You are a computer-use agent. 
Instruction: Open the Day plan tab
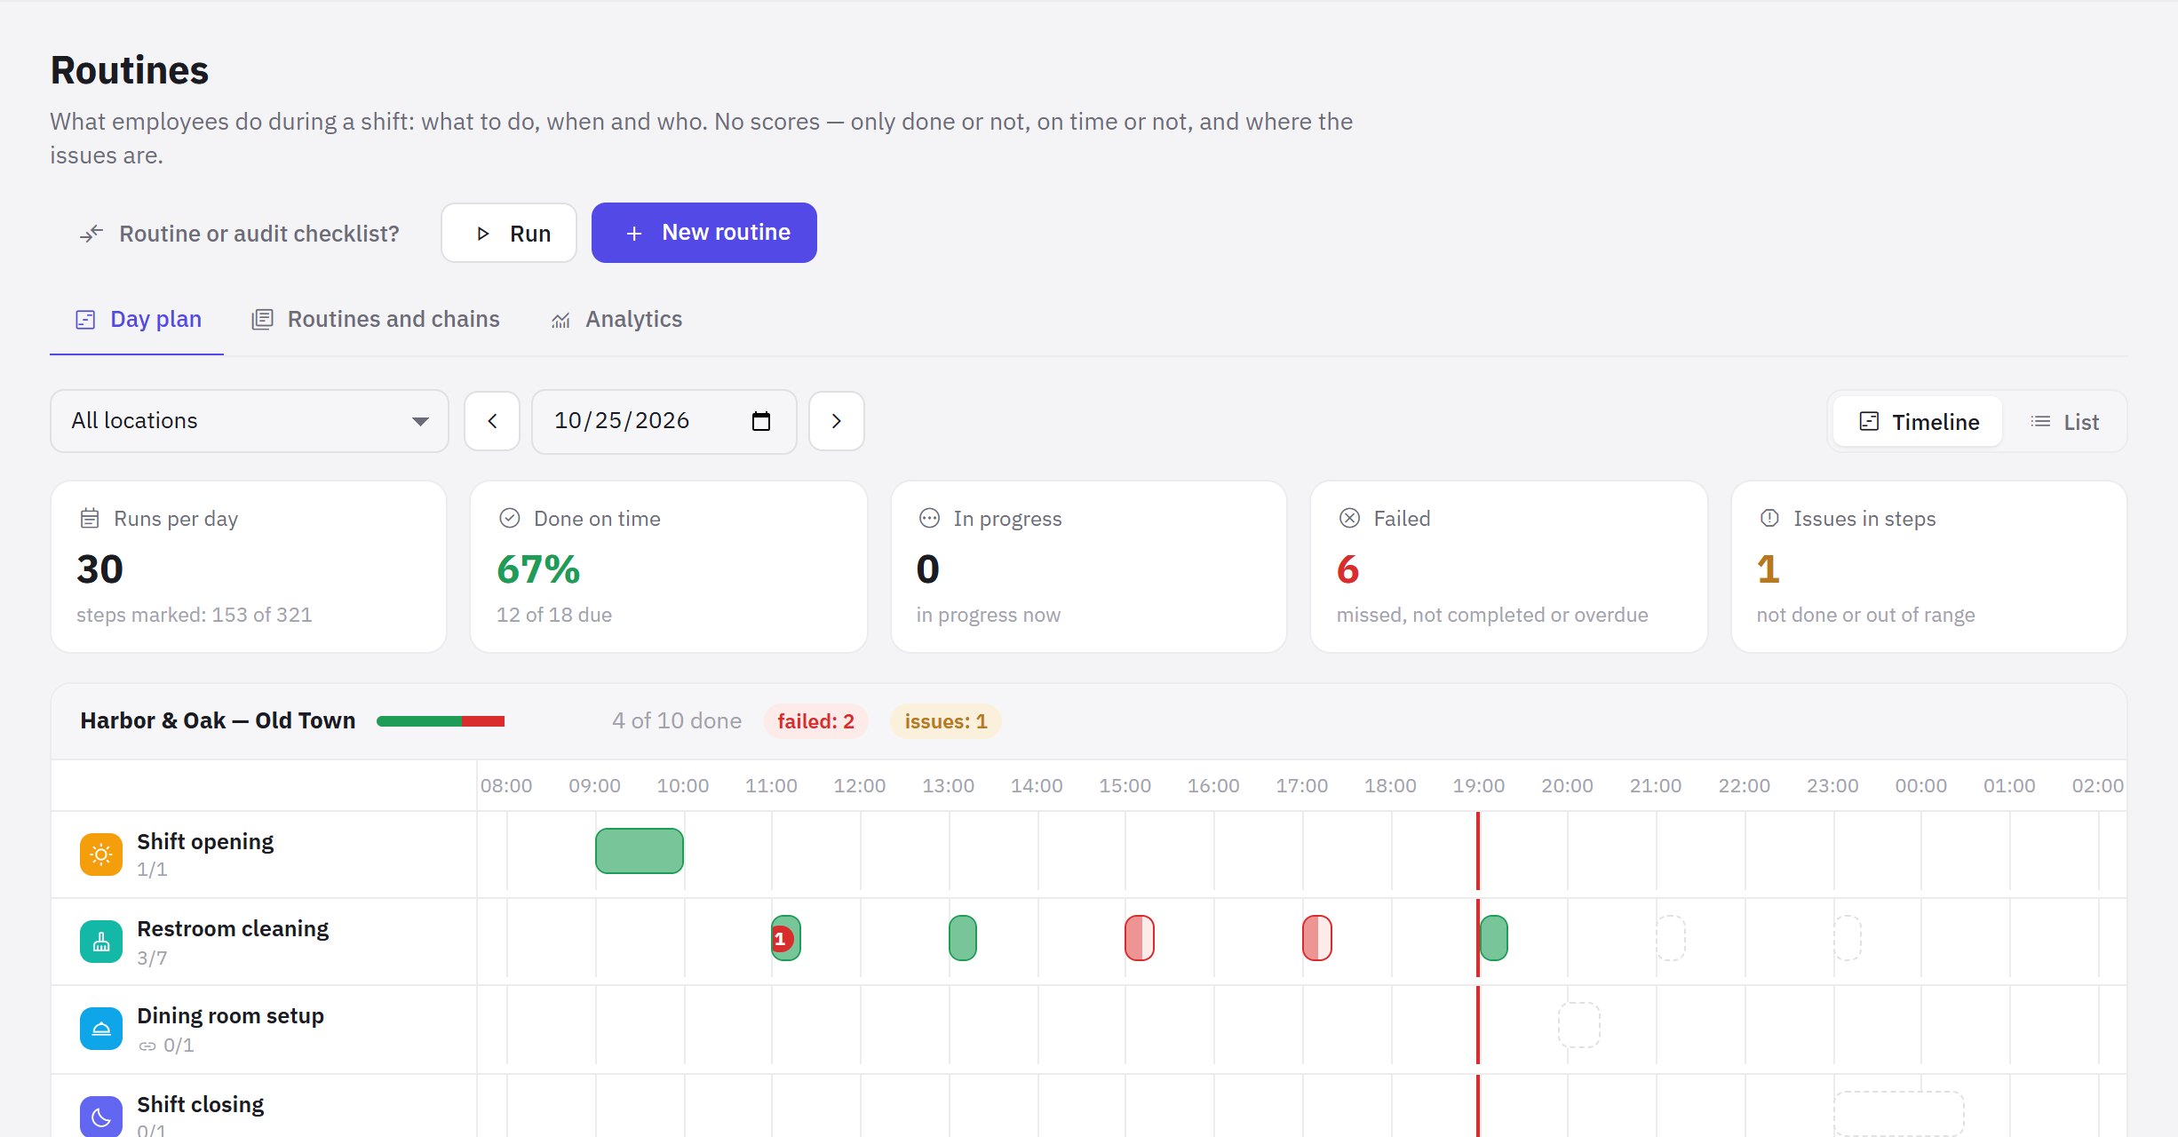[x=138, y=320]
